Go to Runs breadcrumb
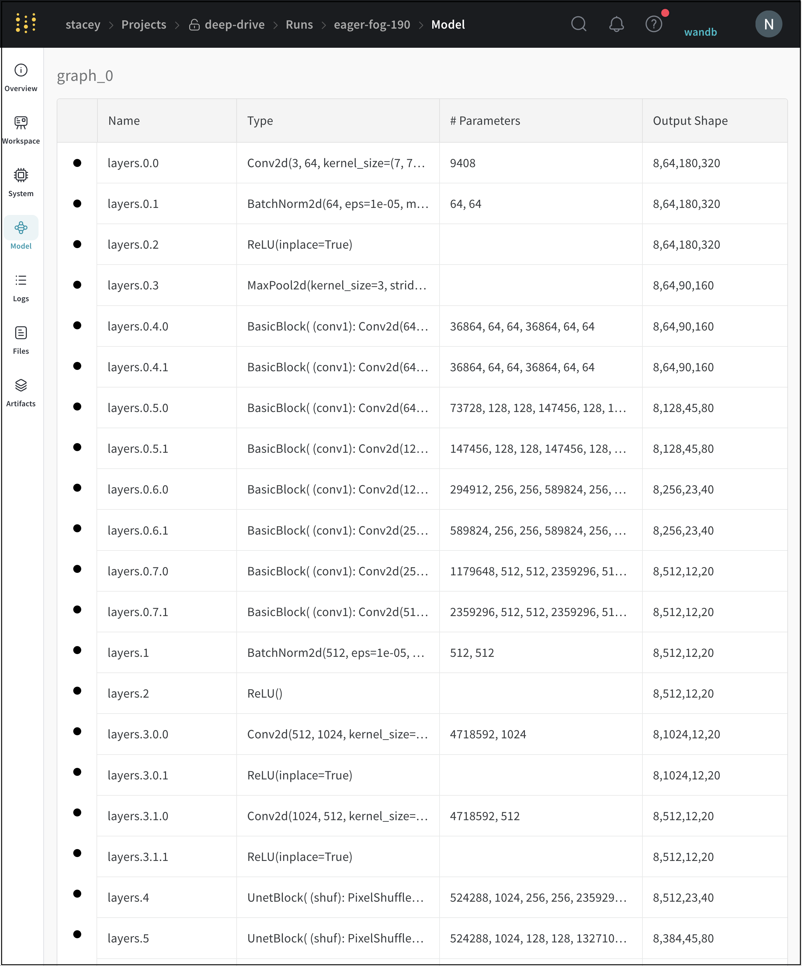Image resolution: width=802 pixels, height=966 pixels. pyautogui.click(x=299, y=25)
